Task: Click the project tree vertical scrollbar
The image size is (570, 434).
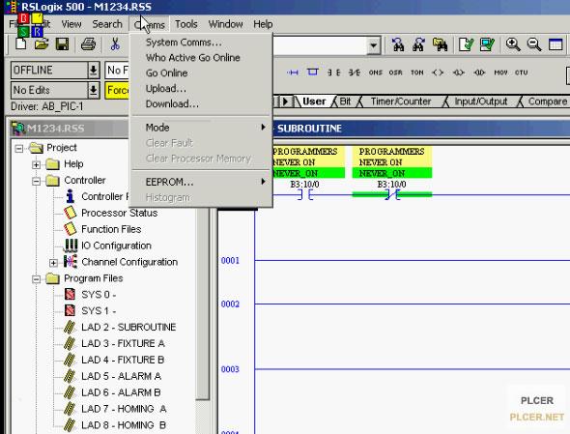Action: (203, 304)
